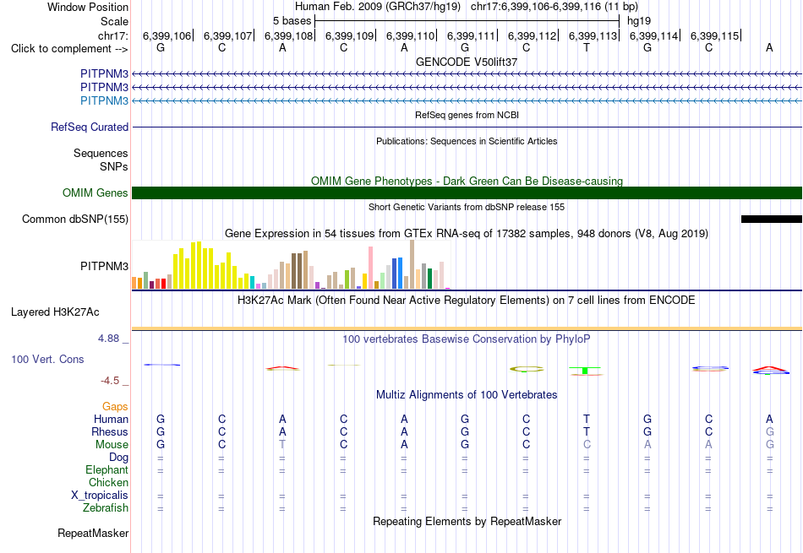
Task: Open 'Repeating Elements by RepeatMasker' track title
Action: pyautogui.click(x=467, y=521)
